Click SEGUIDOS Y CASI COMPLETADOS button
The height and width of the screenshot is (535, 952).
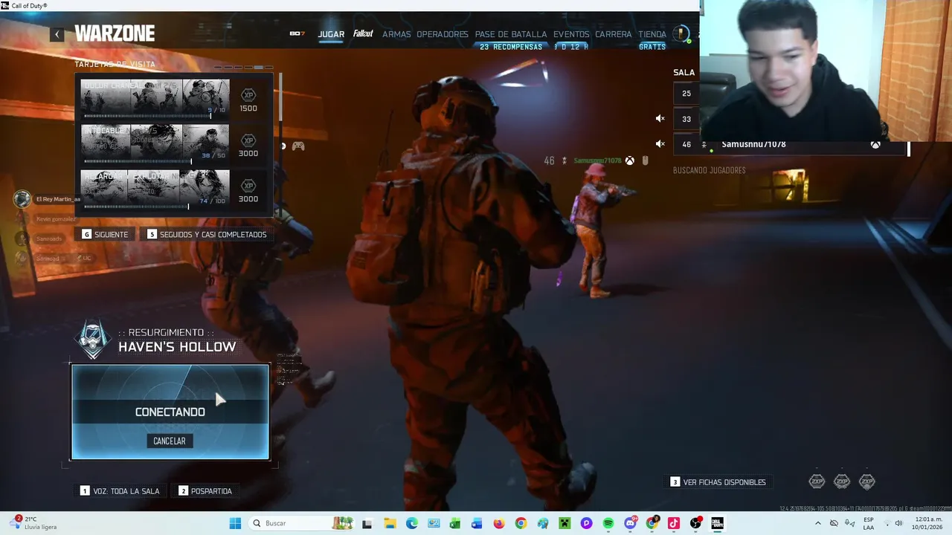(207, 234)
